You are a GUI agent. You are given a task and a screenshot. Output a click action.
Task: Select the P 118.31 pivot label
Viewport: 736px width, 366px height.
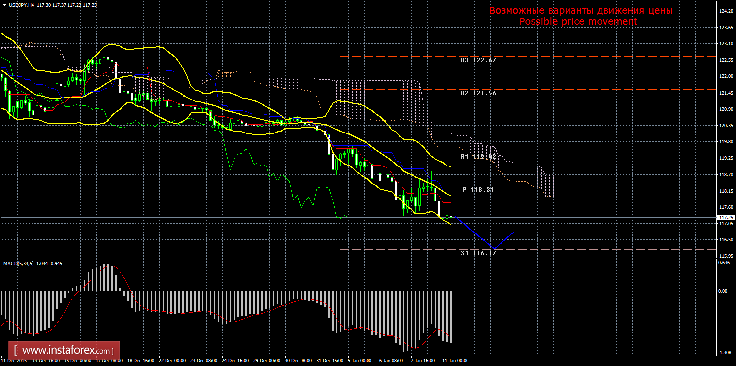[x=478, y=189]
